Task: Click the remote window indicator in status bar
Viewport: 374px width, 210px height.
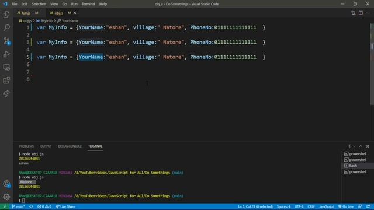Action: pyautogui.click(x=5, y=206)
